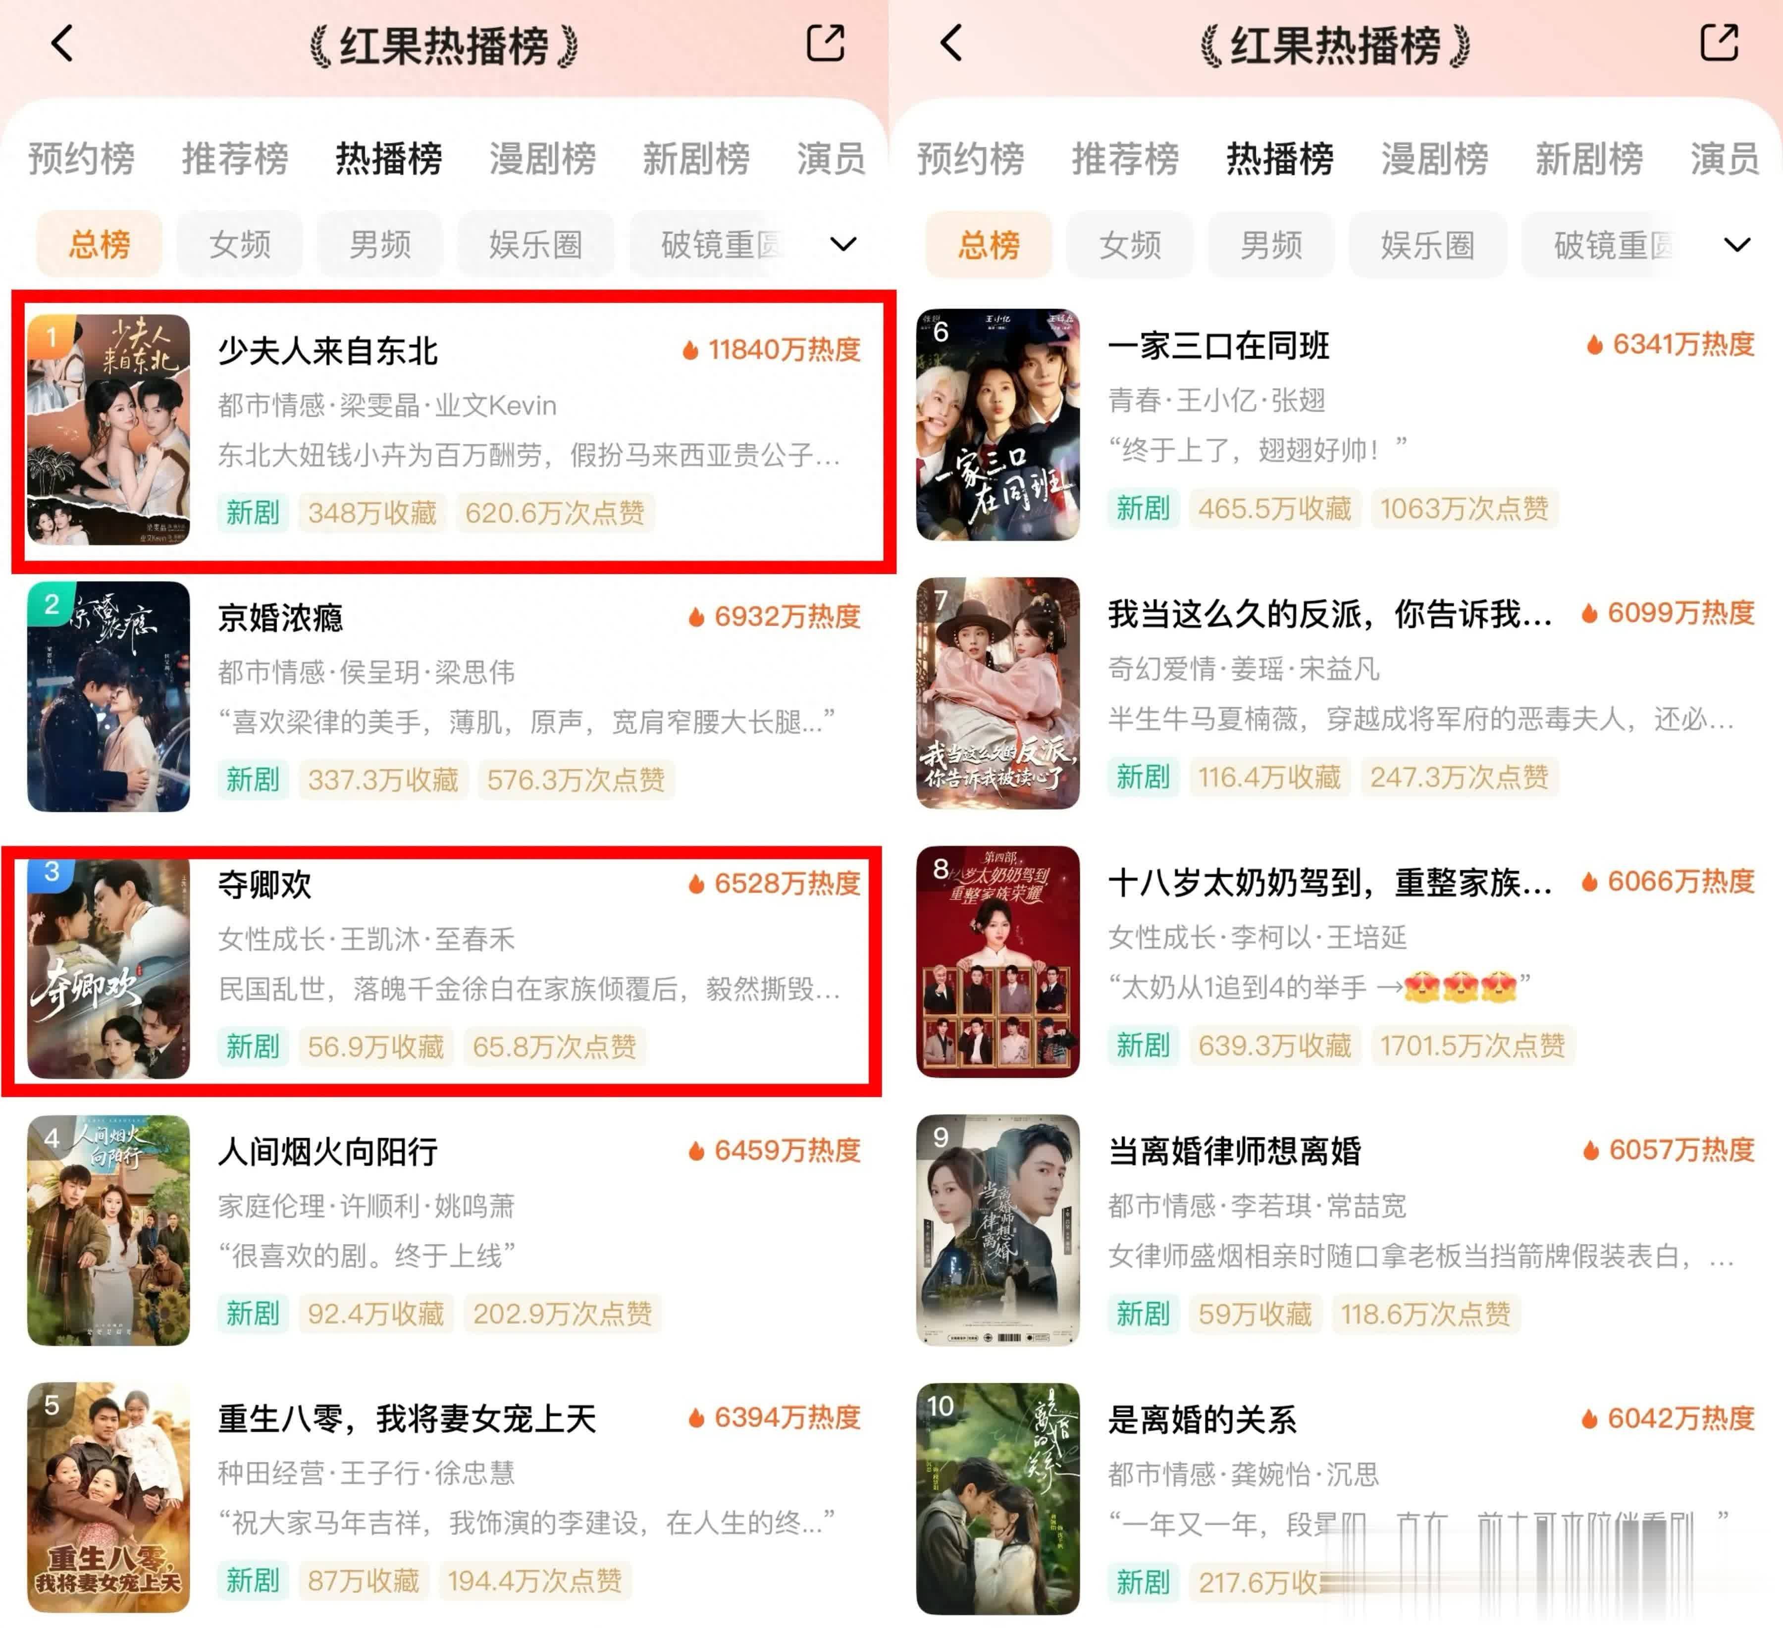Screen dimensions: 1783x1628
Task: Open poster thumbnail of 一家三口在同班
Action: point(997,424)
